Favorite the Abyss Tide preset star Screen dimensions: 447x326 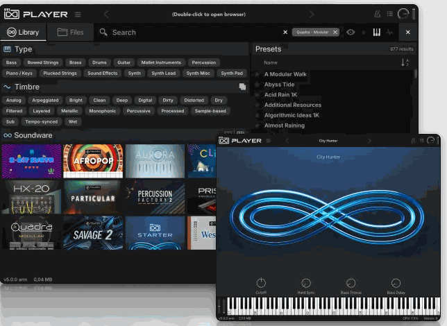tap(257, 85)
